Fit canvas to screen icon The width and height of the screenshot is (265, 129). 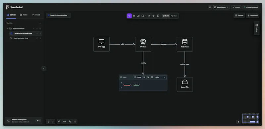75,122
